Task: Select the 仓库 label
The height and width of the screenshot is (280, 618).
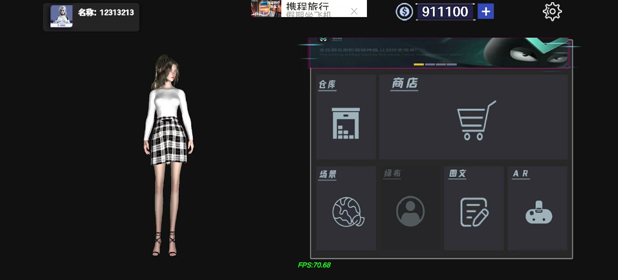Action: point(327,85)
